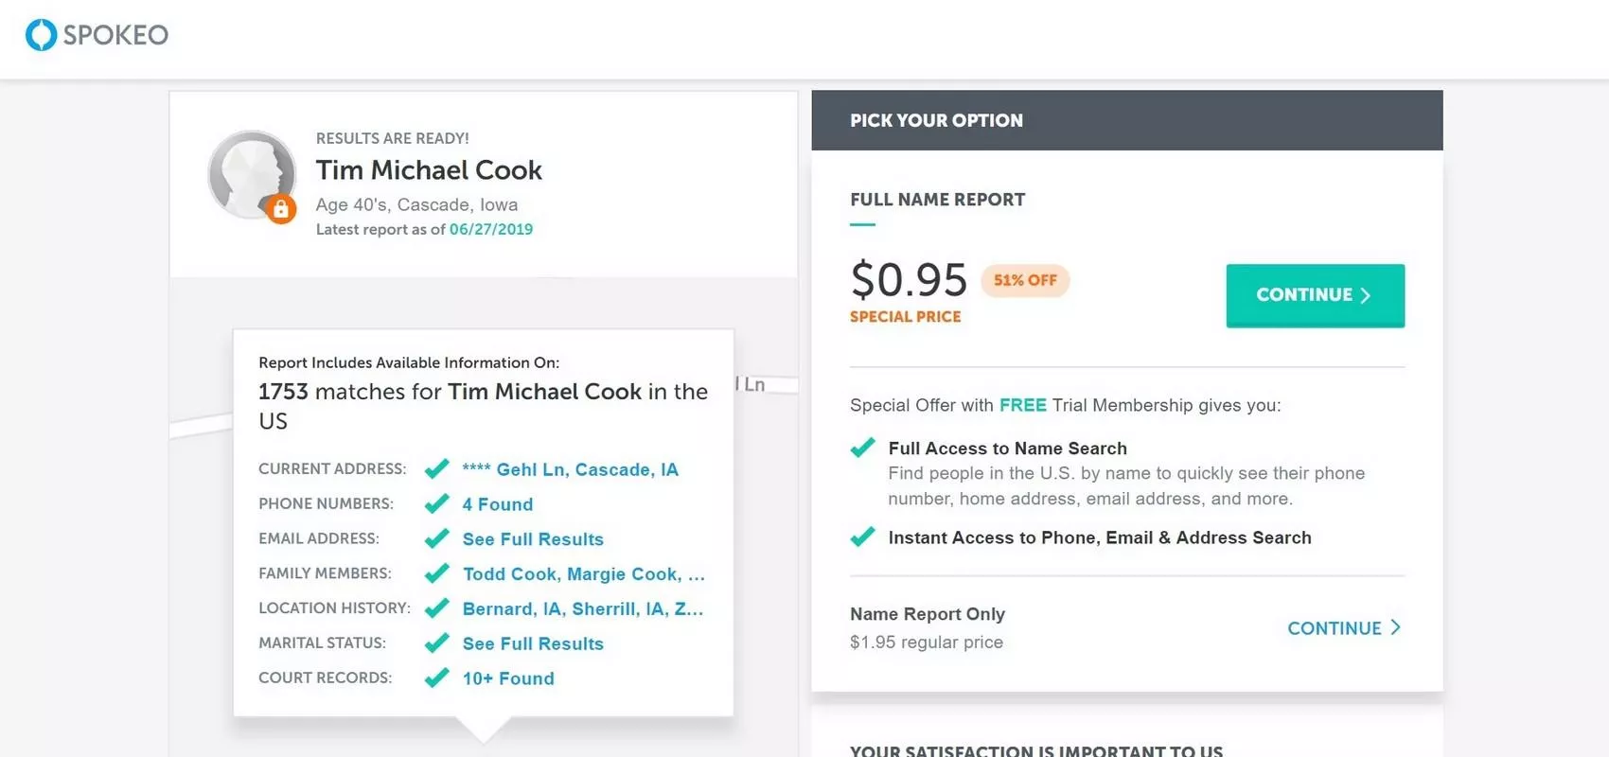
Task: Open Todd Cook, Margie Cook family link
Action: pos(584,574)
